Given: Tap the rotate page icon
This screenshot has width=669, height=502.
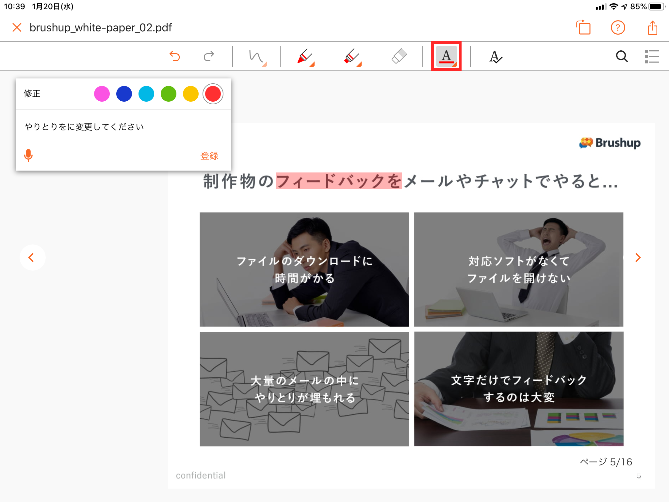Looking at the screenshot, I should (584, 28).
